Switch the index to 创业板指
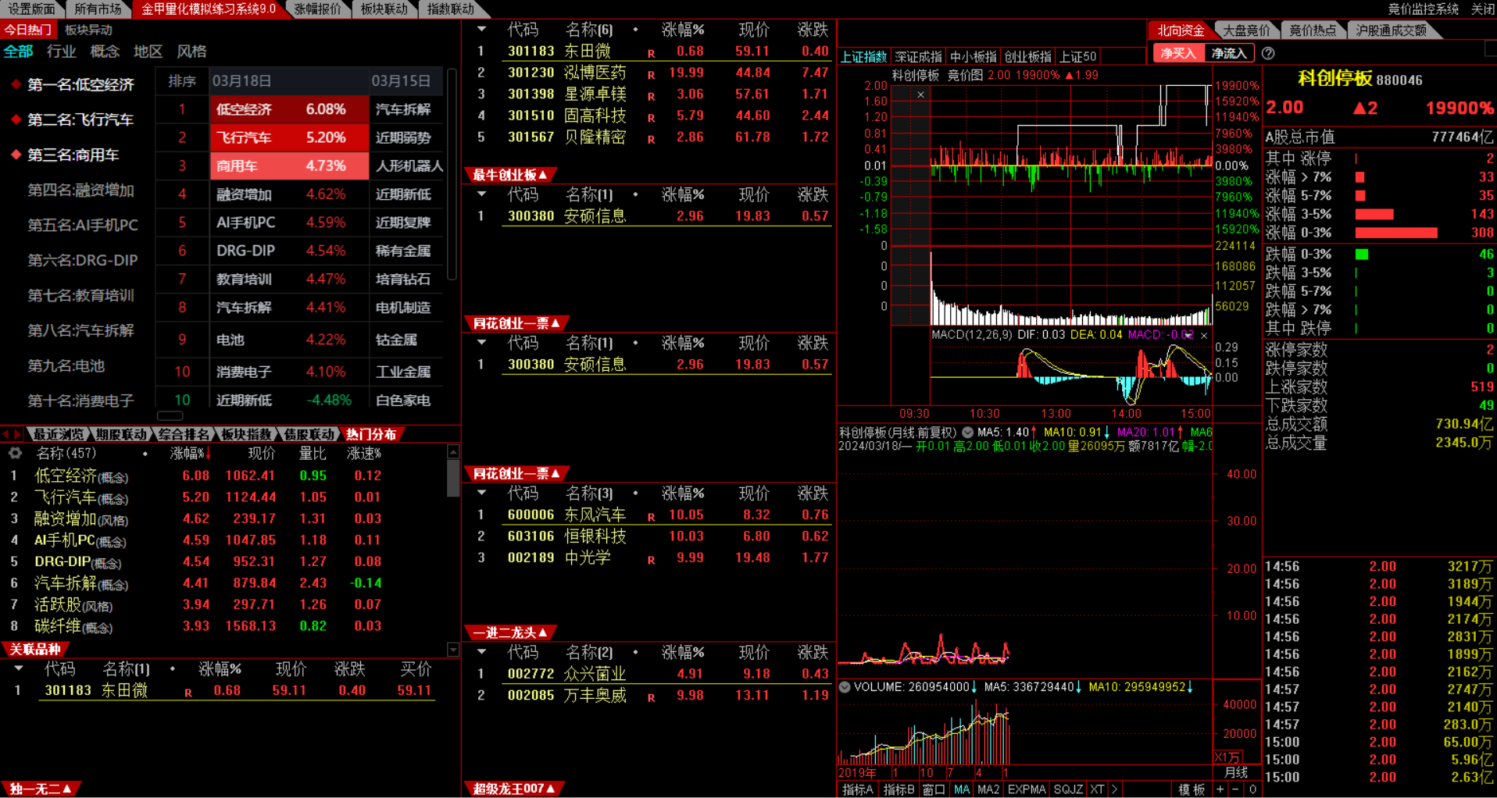 (x=1027, y=57)
